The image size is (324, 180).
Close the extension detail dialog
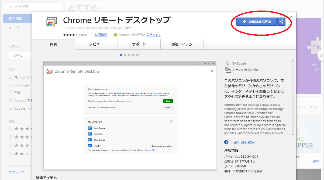pos(291,17)
